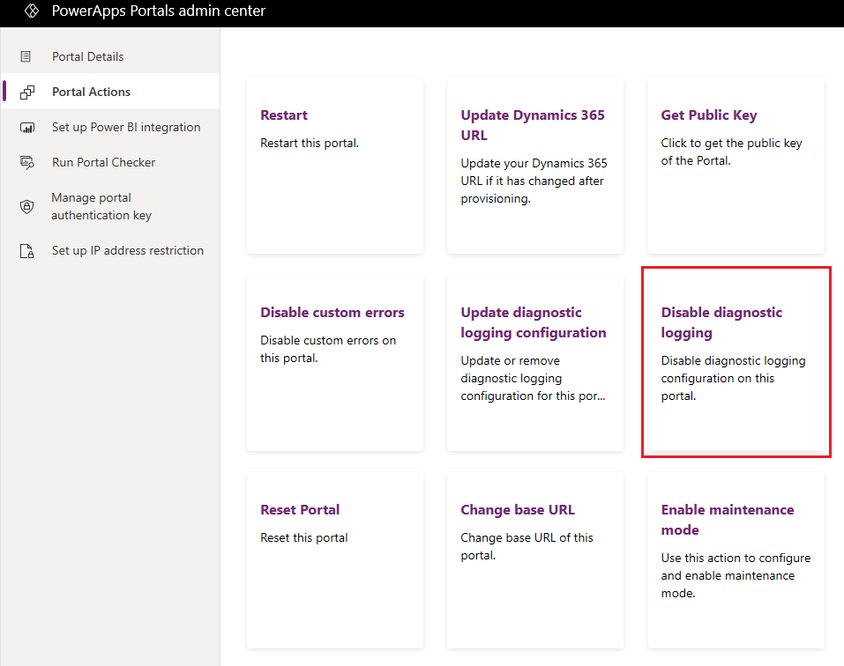Click the Update Dynamics 365 URL title
This screenshot has width=844, height=666.
(x=533, y=125)
